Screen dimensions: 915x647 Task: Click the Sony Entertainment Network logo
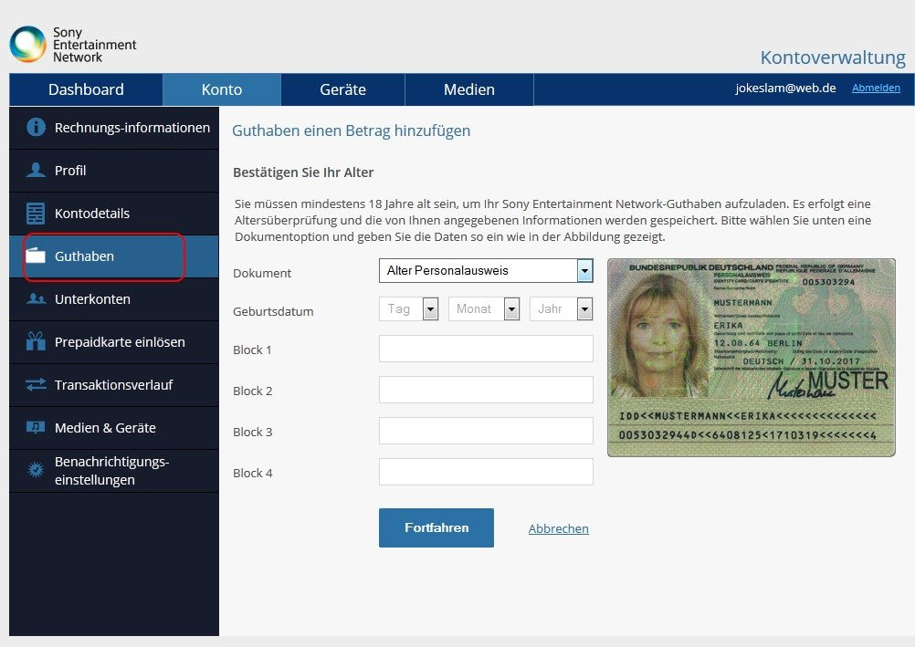73,45
